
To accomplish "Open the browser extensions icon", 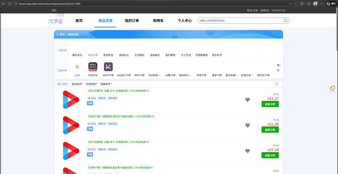I will (x=302, y=4).
